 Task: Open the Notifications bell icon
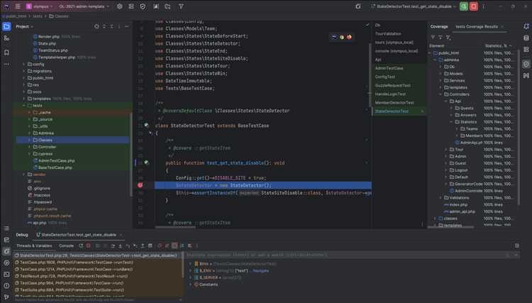pos(526,26)
